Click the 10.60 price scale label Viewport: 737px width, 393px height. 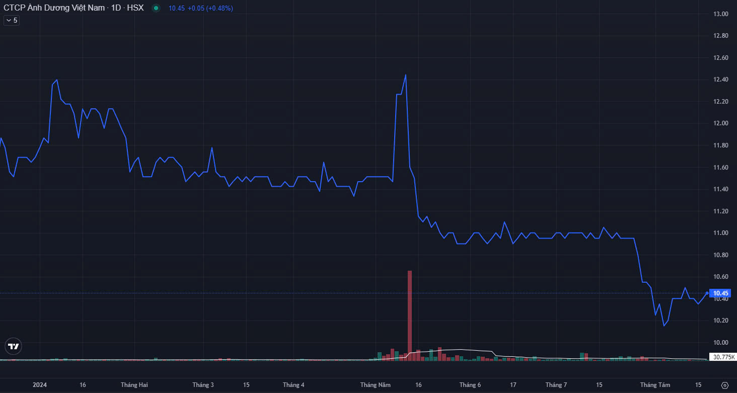tap(721, 277)
